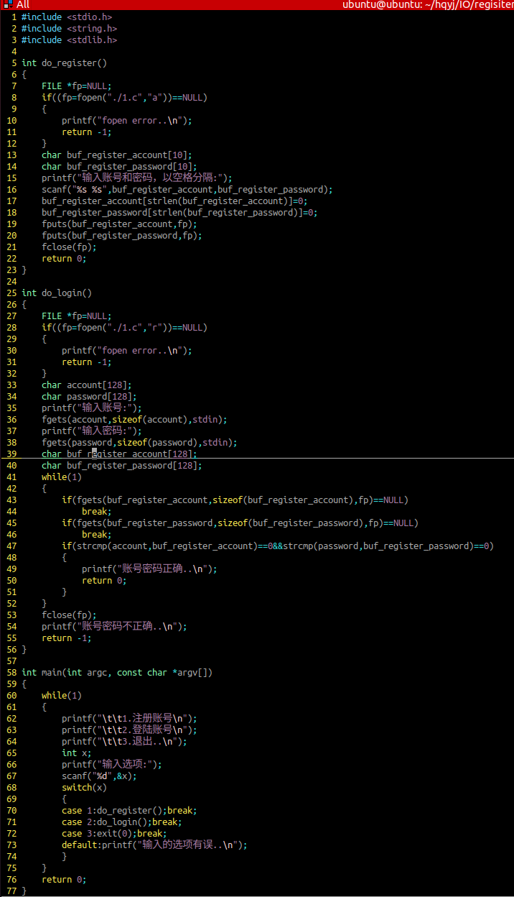
Task: Select the All tab label at top
Action: coord(23,4)
